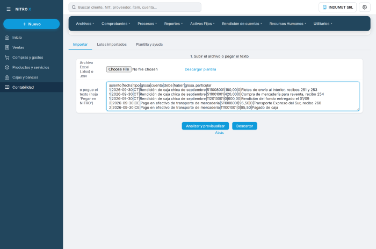
Task: Click 'No file chosen' text
Action: [x=145, y=69]
